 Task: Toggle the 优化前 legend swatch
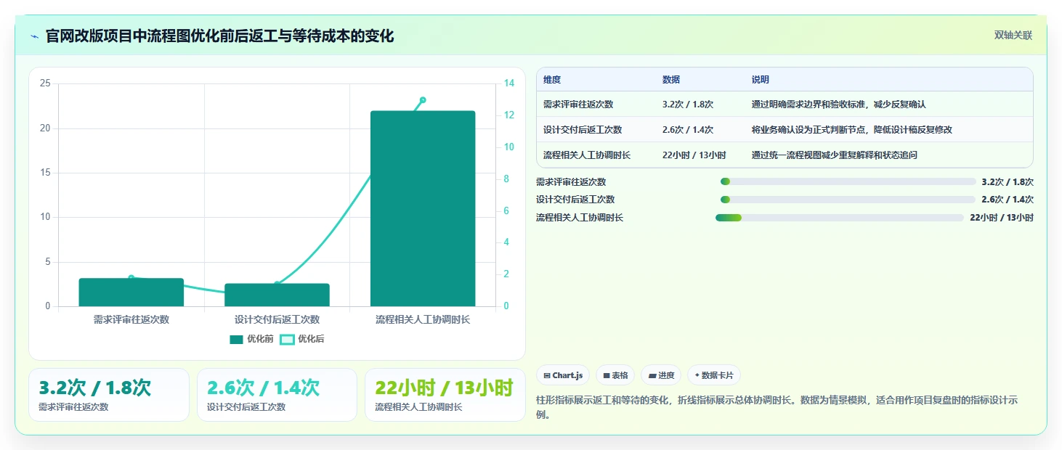click(236, 339)
